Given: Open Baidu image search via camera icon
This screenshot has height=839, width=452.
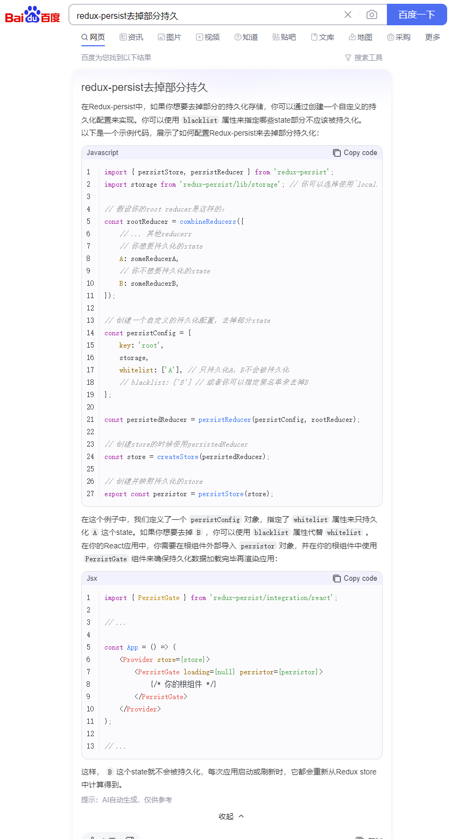Looking at the screenshot, I should pos(371,15).
